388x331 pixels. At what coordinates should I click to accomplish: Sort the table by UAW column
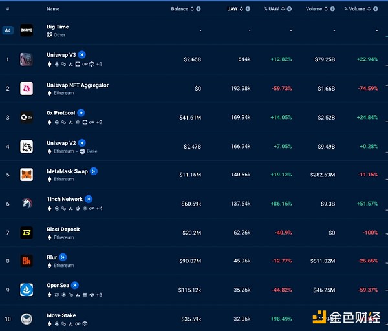(232, 9)
